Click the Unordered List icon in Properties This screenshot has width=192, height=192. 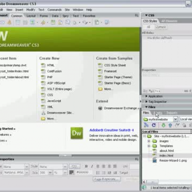point(98,173)
